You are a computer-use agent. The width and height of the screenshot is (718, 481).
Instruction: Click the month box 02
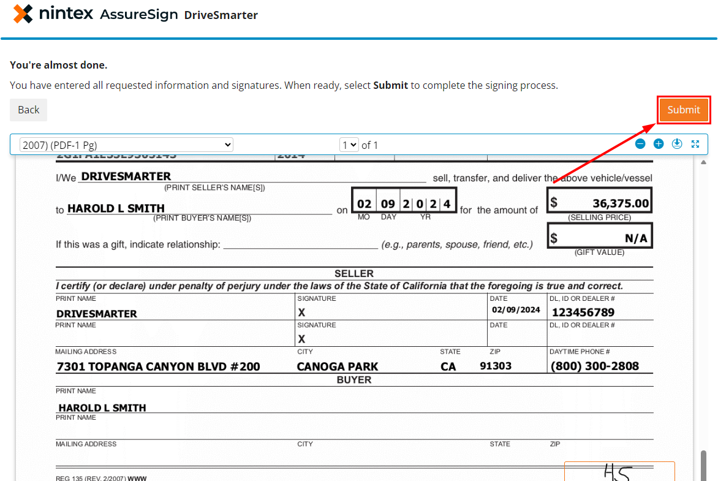[x=365, y=204]
